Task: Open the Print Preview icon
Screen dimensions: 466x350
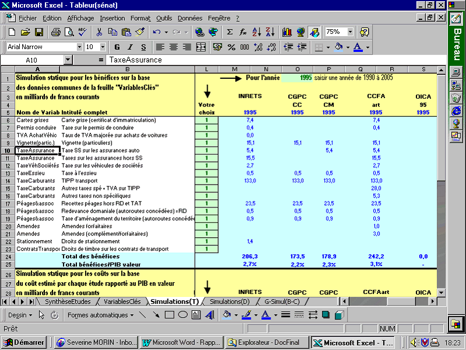Action: click(x=69, y=32)
